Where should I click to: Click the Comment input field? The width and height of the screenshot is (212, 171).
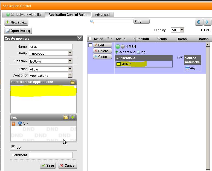51,155
